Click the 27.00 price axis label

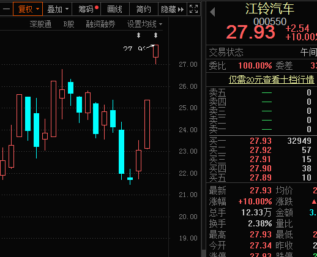[188, 64]
